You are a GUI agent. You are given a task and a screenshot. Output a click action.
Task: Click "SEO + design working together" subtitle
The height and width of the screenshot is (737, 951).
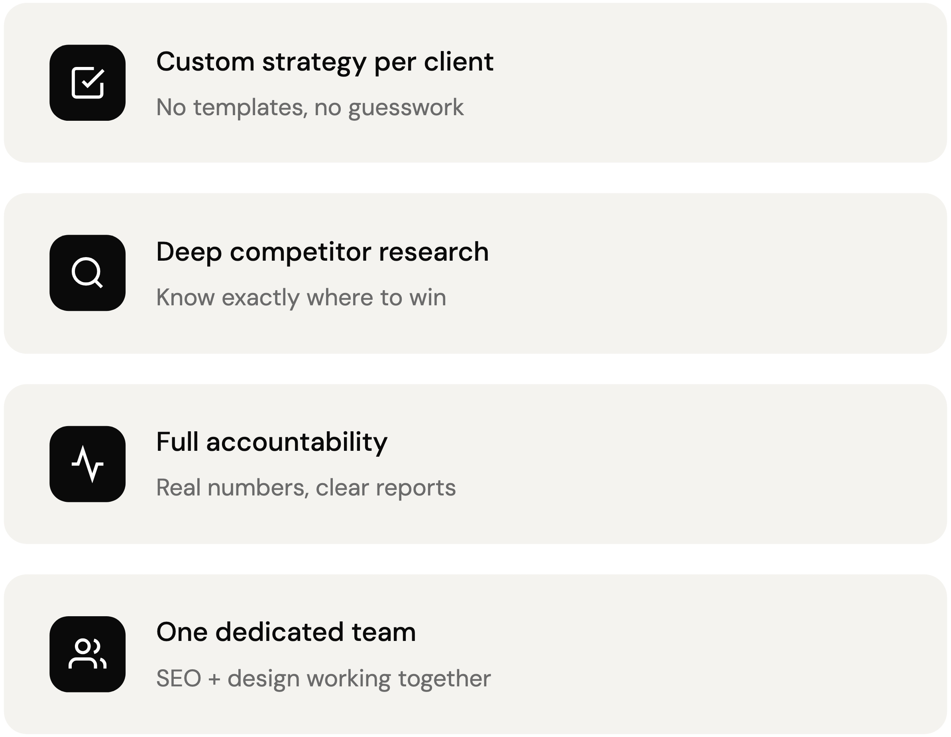pyautogui.click(x=323, y=678)
